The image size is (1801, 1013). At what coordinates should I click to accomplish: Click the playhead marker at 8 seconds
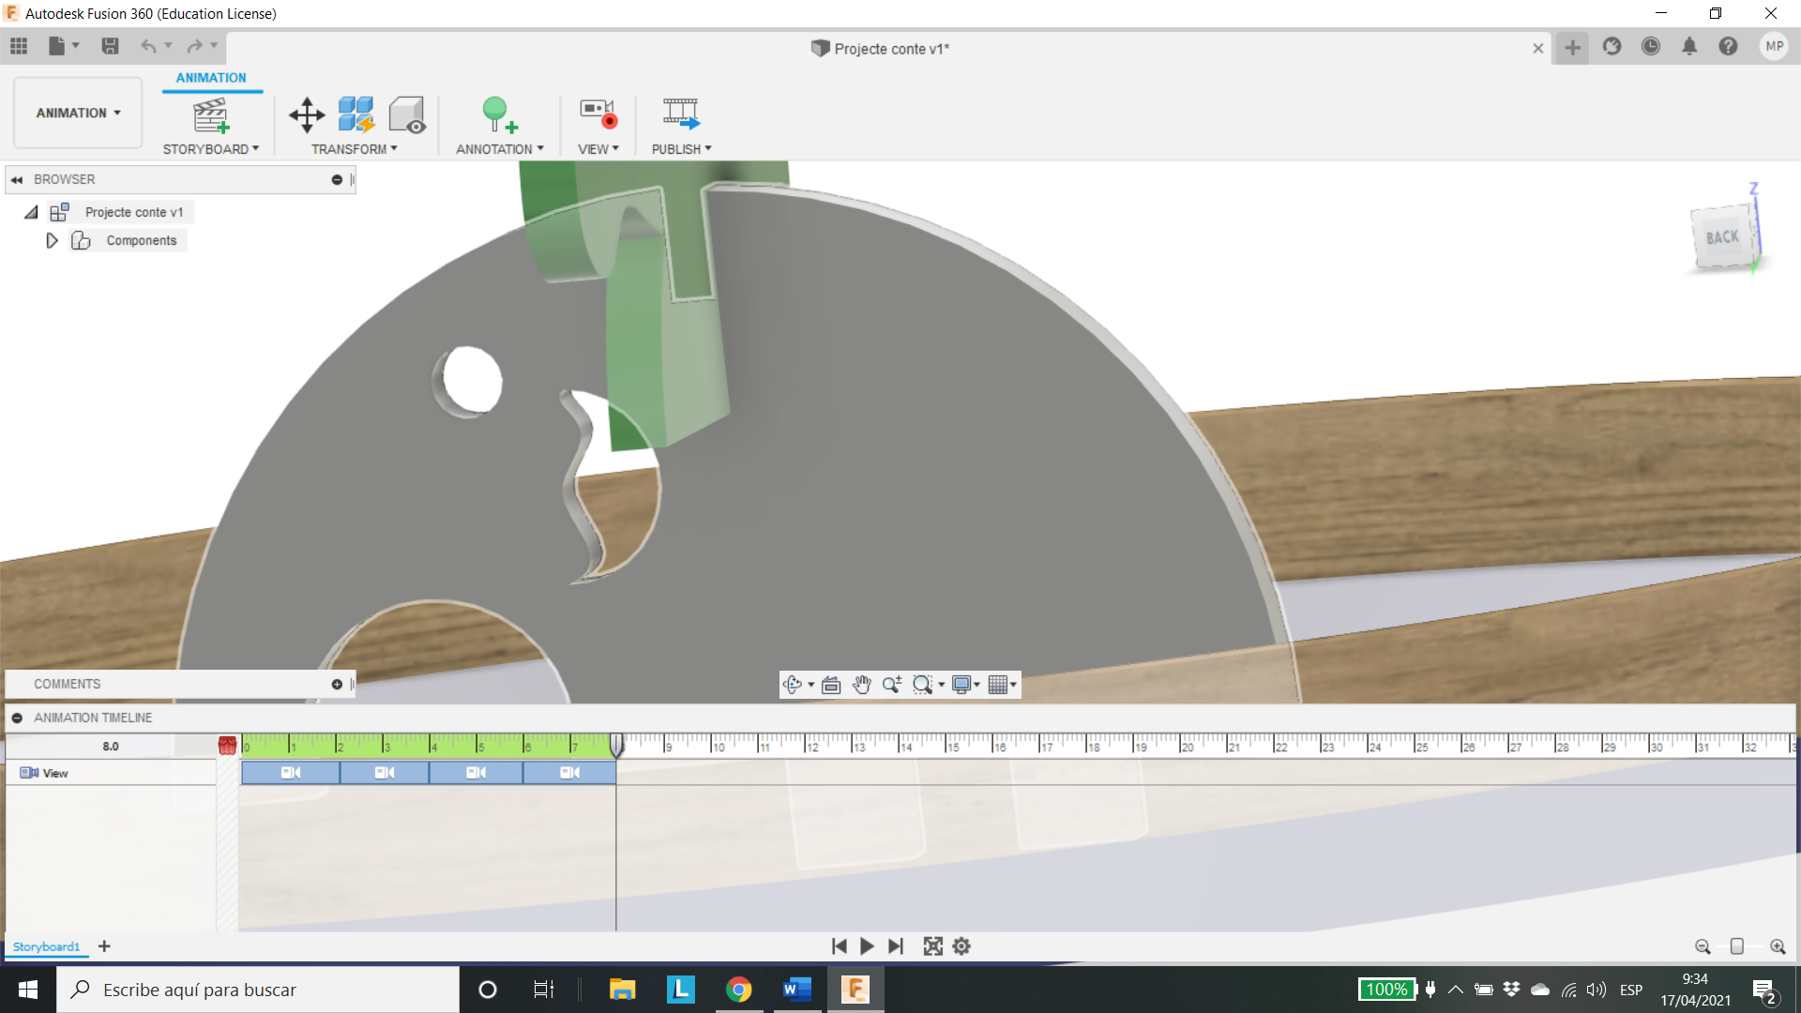[x=616, y=746]
